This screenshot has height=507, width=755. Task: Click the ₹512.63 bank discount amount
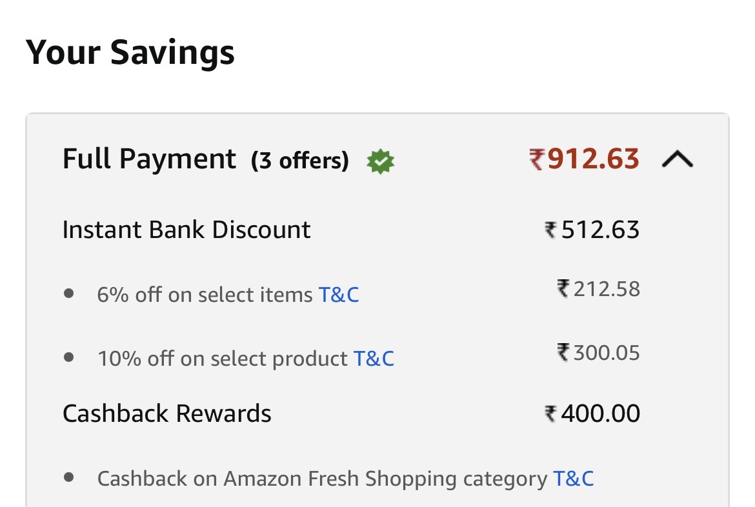pyautogui.click(x=592, y=230)
